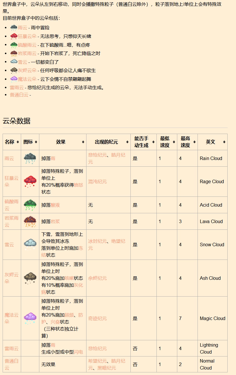The image size is (236, 375).
Task: Click the rain cloud icon in the bullet list
Action: click(14, 28)
